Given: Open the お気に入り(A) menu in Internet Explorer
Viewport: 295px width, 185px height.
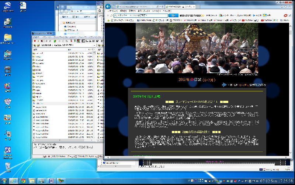Looking at the screenshot, I should (x=143, y=11).
